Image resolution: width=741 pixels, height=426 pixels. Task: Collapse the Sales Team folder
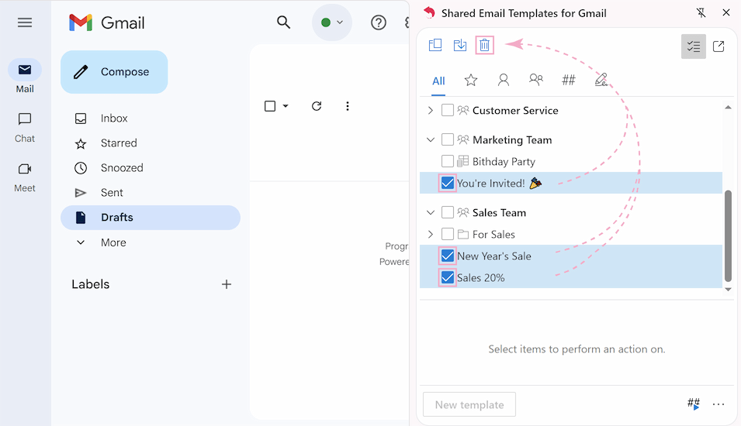coord(431,213)
